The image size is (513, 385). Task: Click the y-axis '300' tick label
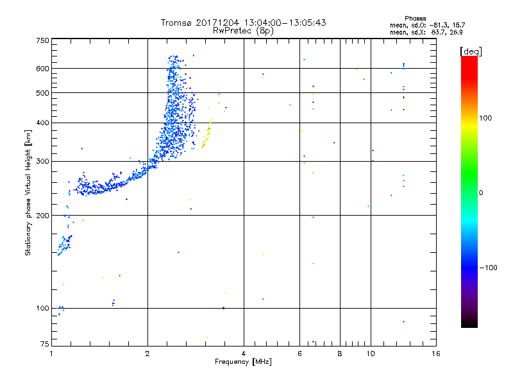click(x=42, y=162)
